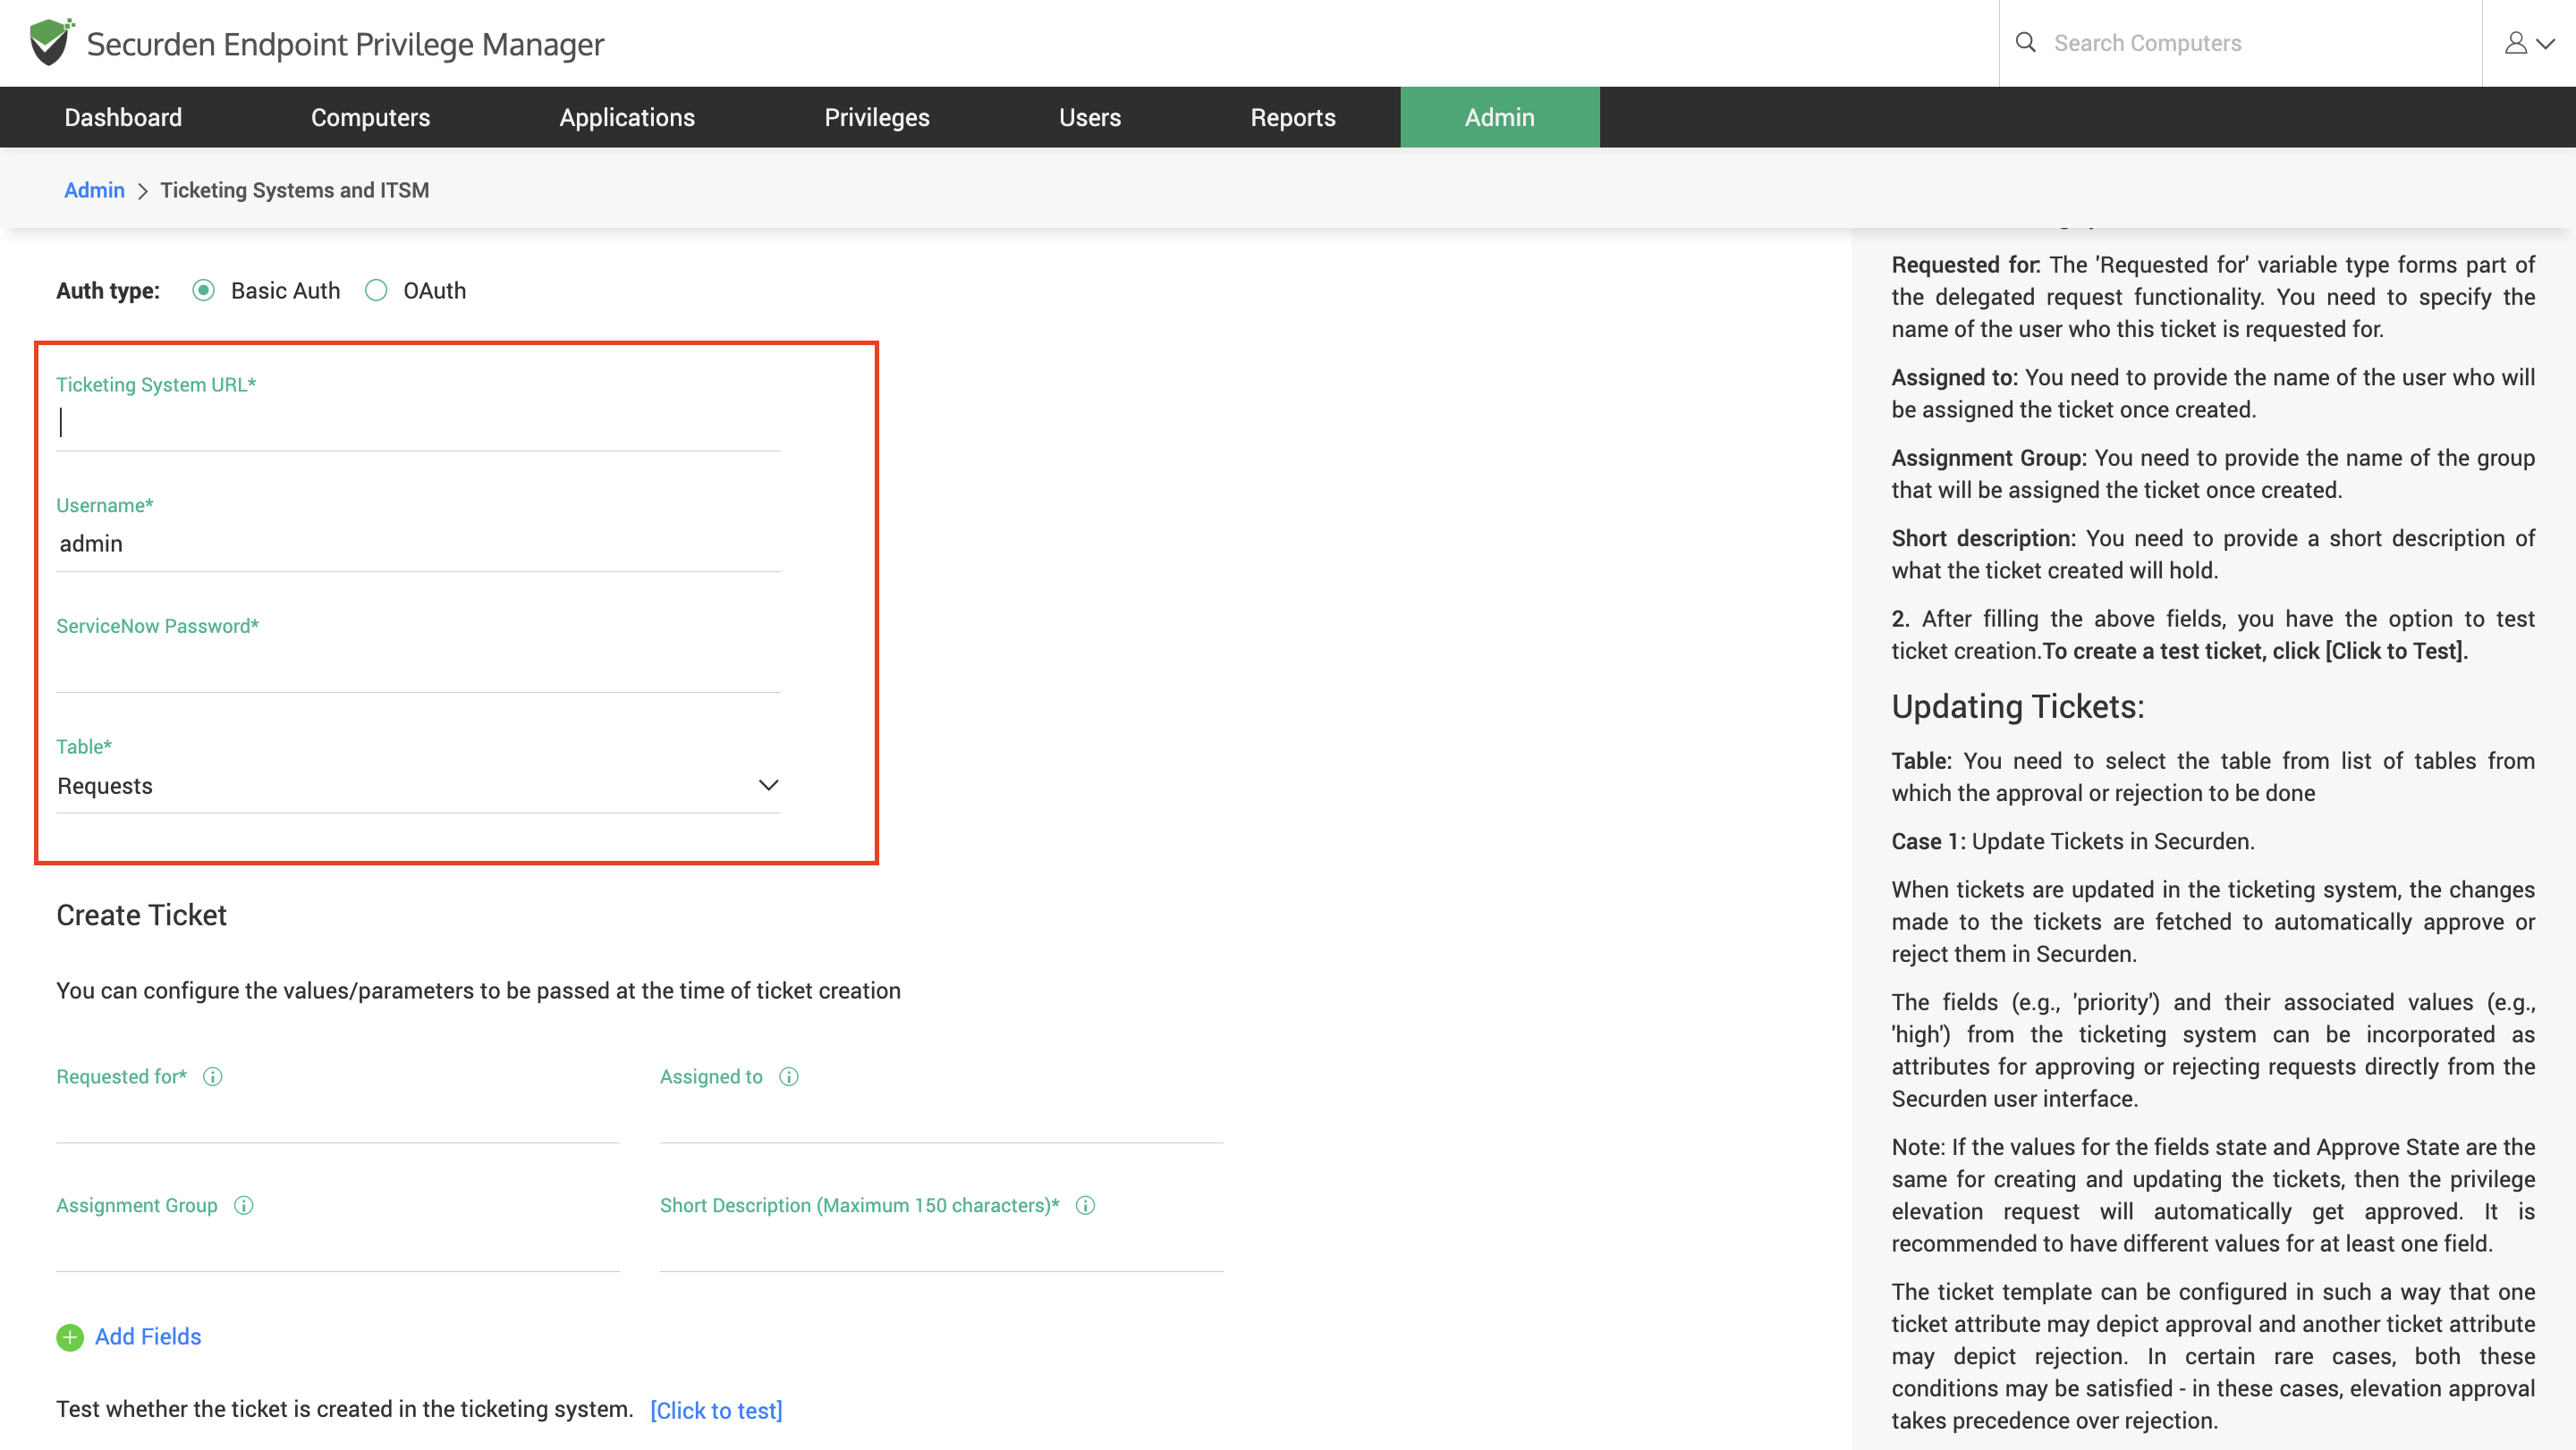
Task: Click the Updating Tickets heading in help panel
Action: pyautogui.click(x=2018, y=706)
